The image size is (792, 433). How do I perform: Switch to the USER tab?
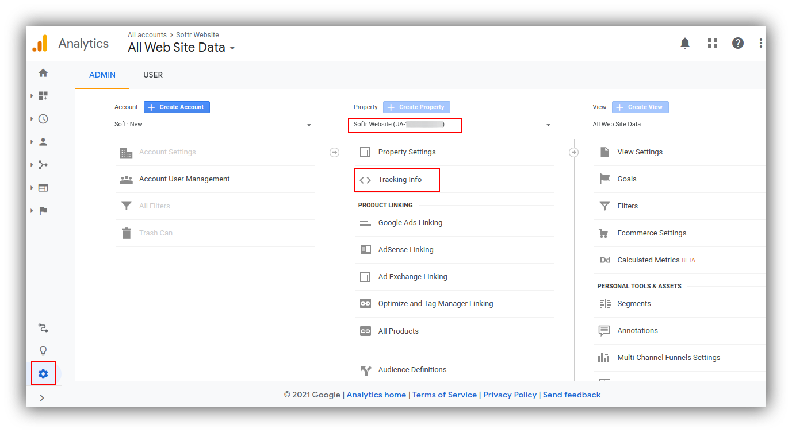(x=153, y=75)
